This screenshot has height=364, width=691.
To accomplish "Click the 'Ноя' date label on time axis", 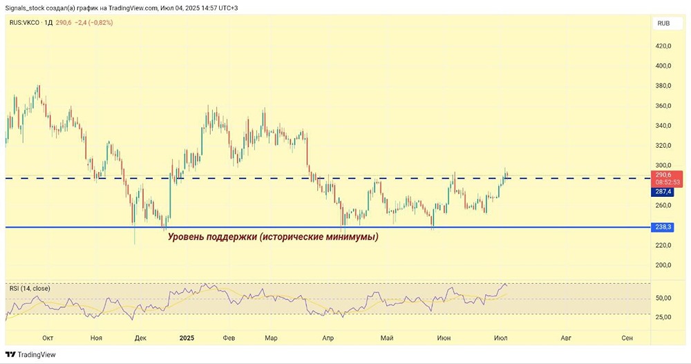I will coord(96,338).
